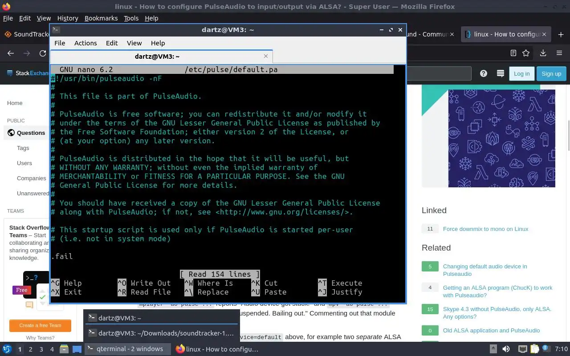570x356 pixels.
Task: Click vote count 15 badge for Skype question
Action: coord(430,309)
